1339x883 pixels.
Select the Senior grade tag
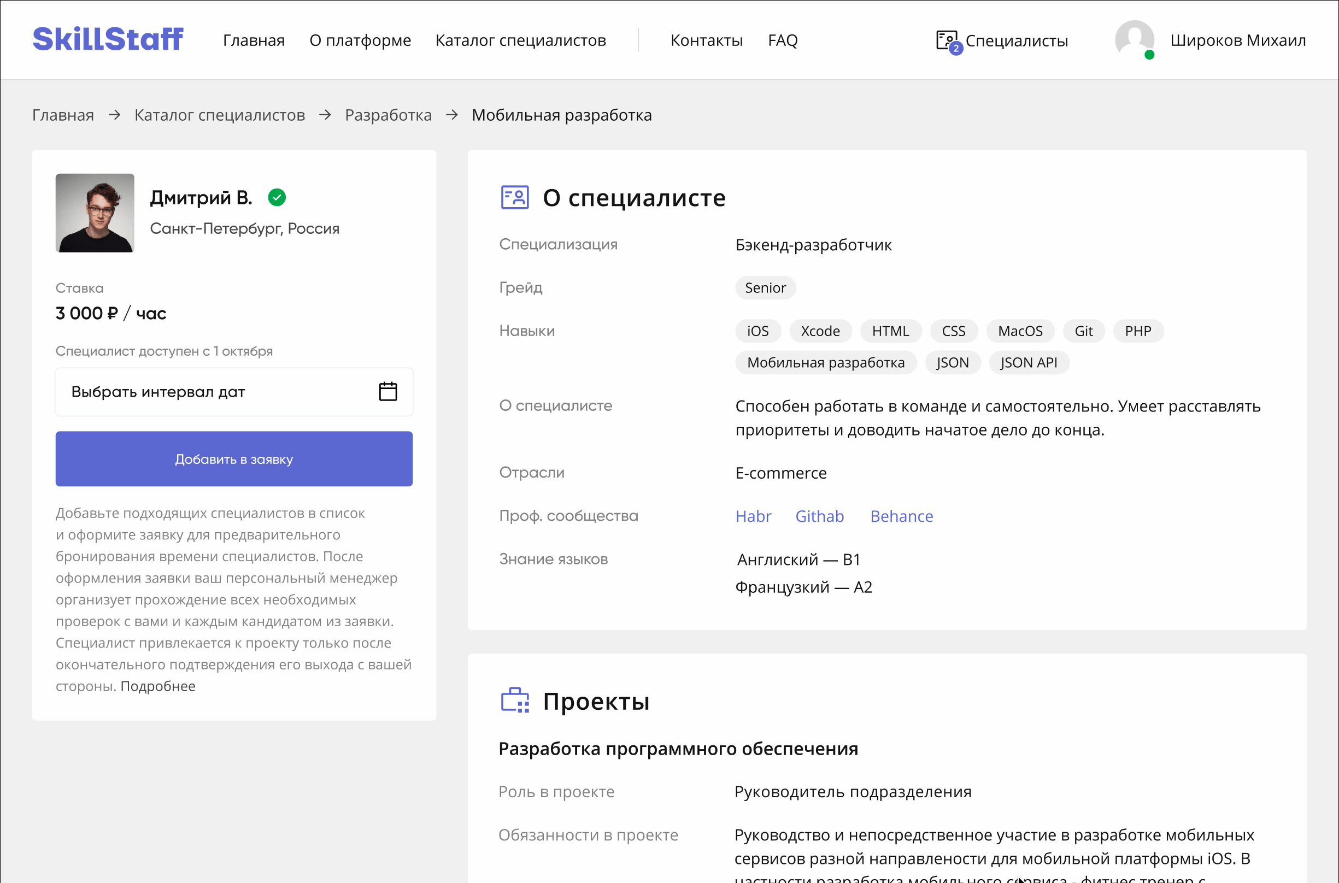pyautogui.click(x=765, y=288)
